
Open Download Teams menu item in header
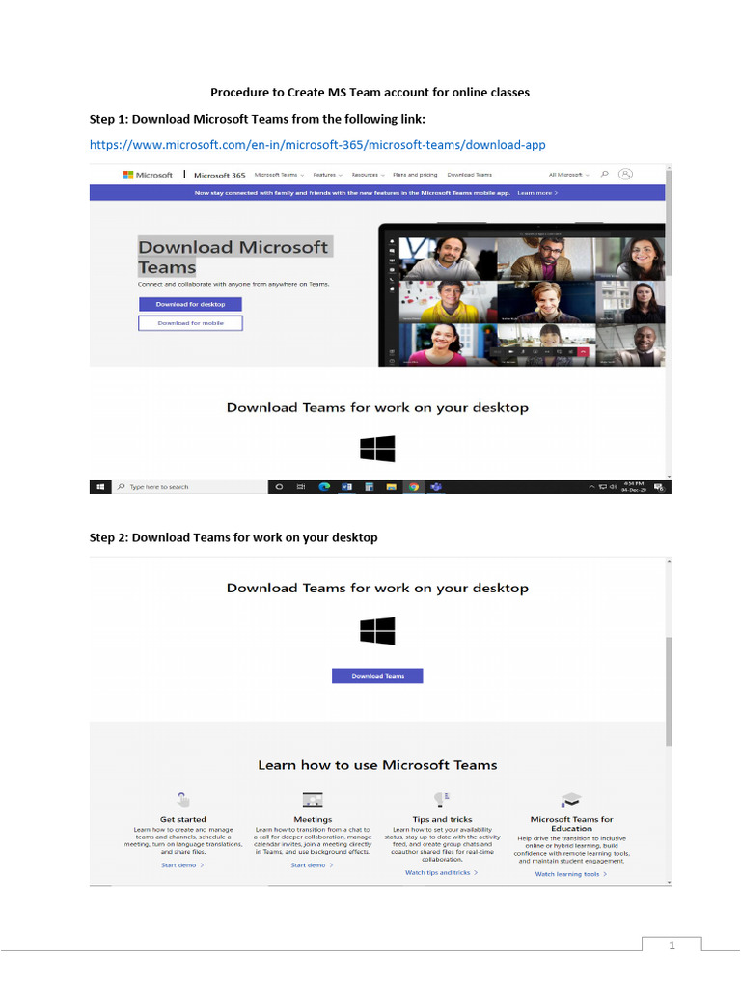(470, 175)
